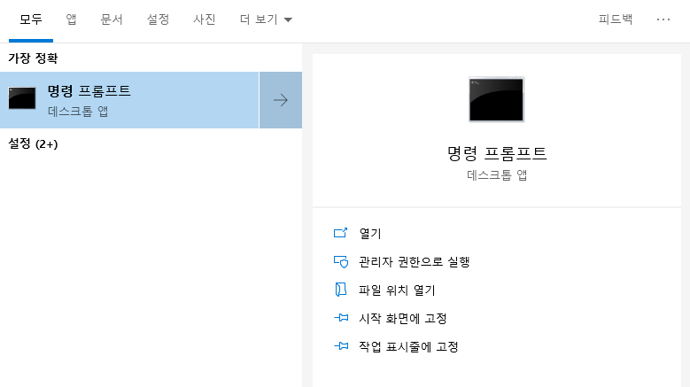Click the pin icon beside 작업 표시줄에 고정

[341, 346]
